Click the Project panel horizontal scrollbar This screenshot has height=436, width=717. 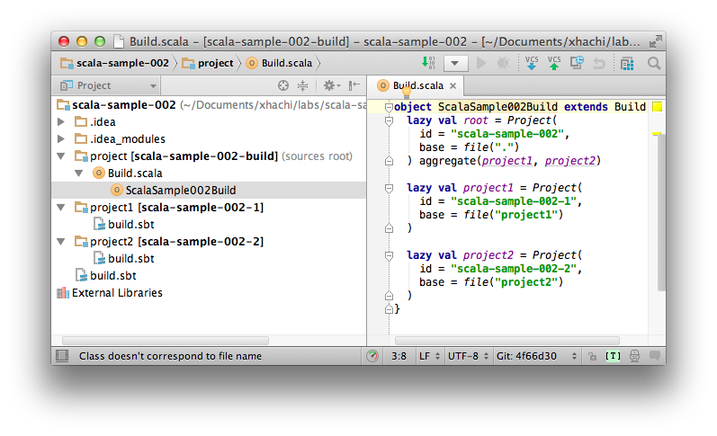(165, 341)
